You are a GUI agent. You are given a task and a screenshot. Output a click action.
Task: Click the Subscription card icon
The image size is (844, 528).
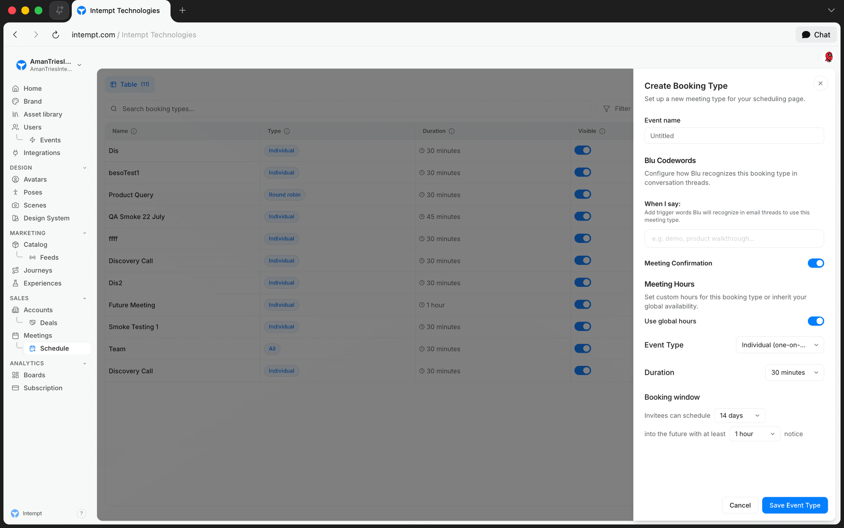(15, 388)
